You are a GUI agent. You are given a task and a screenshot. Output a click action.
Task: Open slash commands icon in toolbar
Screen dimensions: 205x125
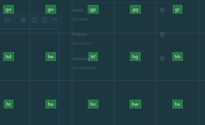coord(45,20)
